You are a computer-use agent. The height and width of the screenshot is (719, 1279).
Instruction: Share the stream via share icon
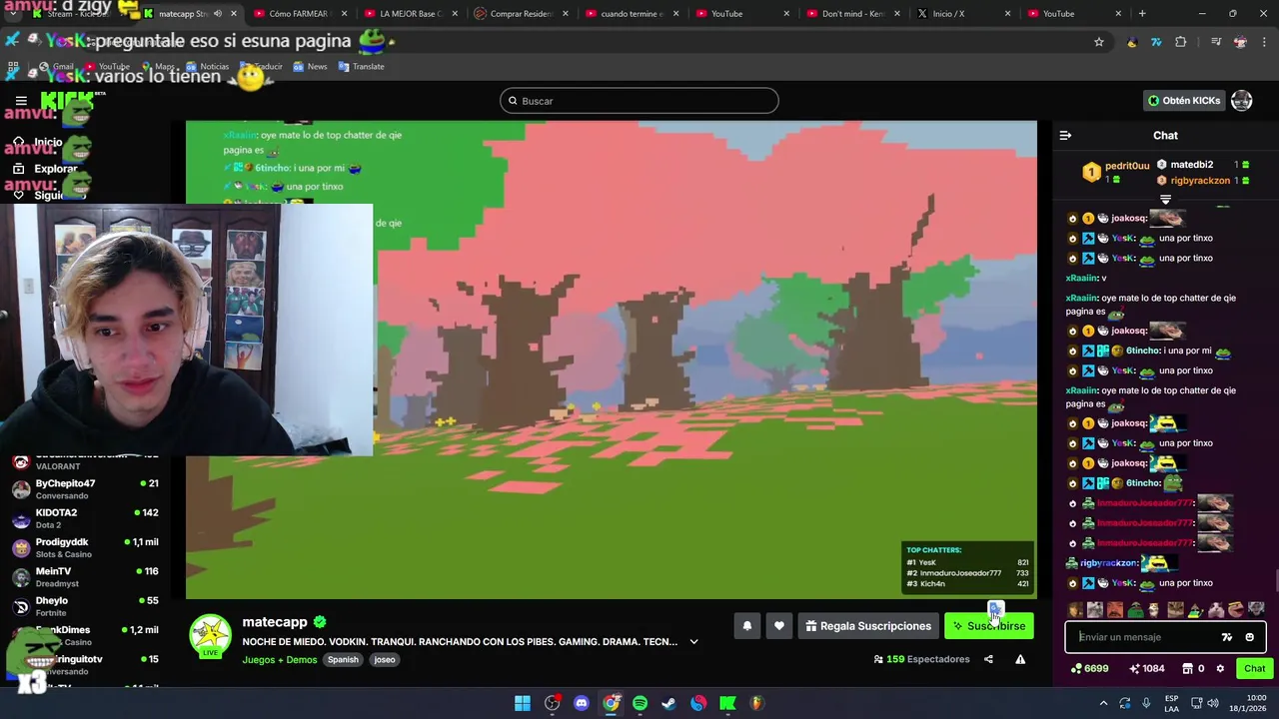(x=988, y=659)
